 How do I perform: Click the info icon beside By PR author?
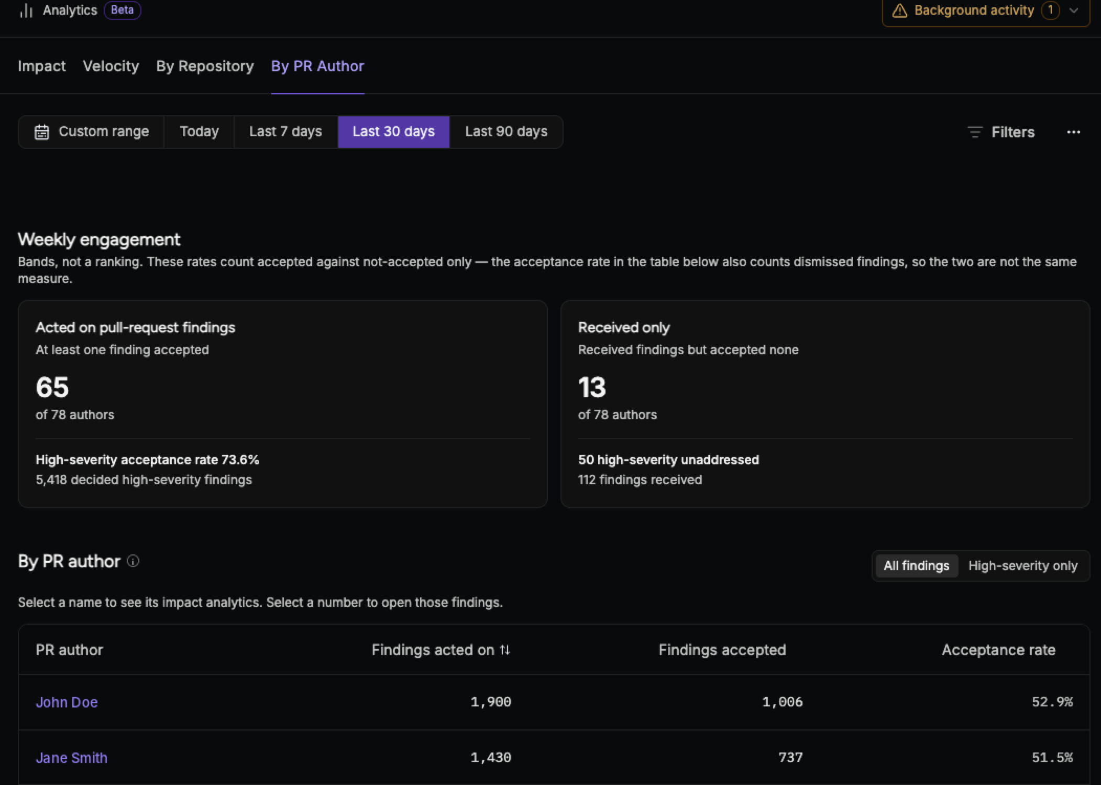133,561
